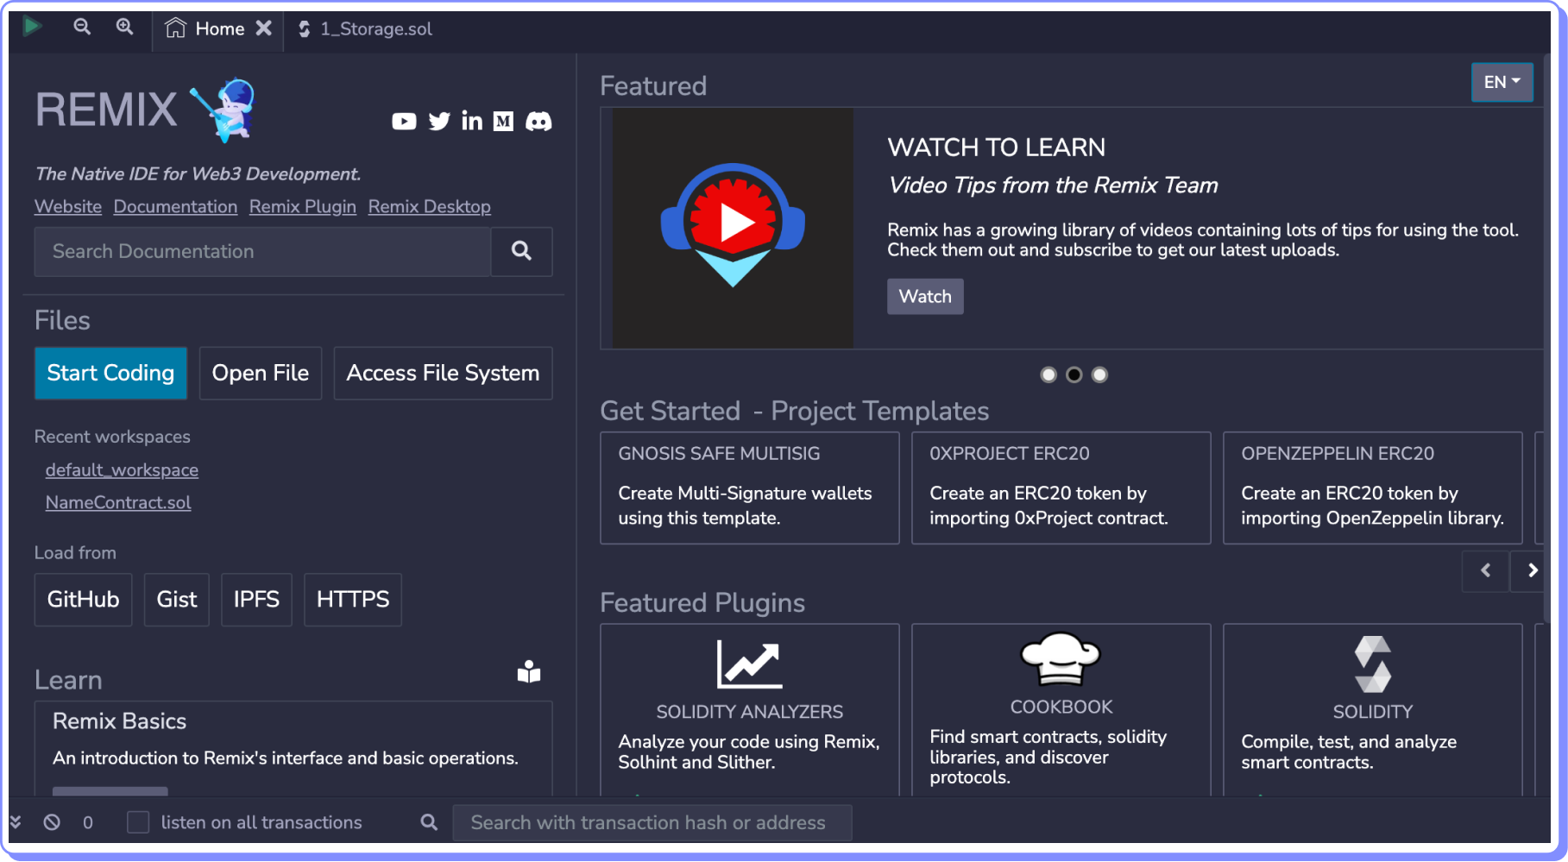Open the Remix LinkedIn icon
Viewport: 1568px width, 862px height.
pos(472,121)
